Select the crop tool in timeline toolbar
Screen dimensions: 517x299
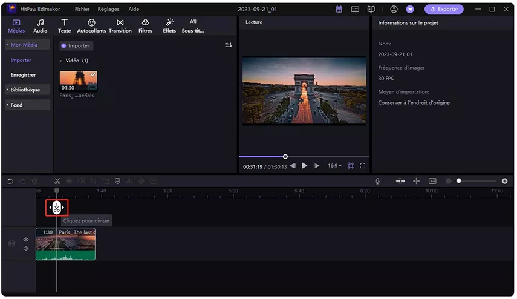[x=94, y=181]
